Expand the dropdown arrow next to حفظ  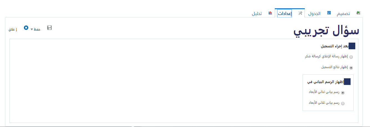click(x=32, y=30)
